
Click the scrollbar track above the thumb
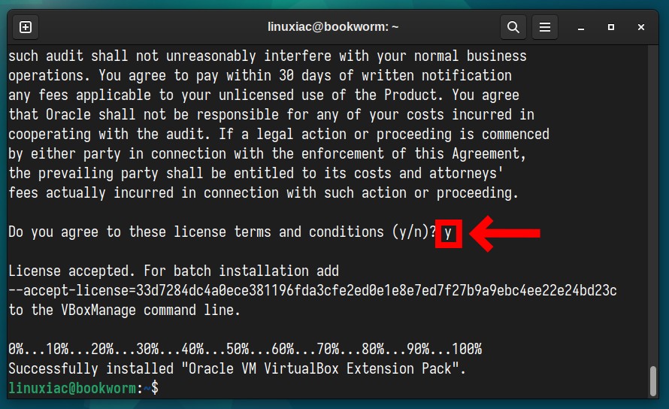pyautogui.click(x=652, y=205)
